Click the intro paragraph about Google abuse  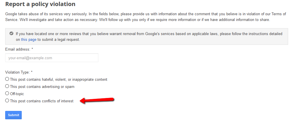145,17
